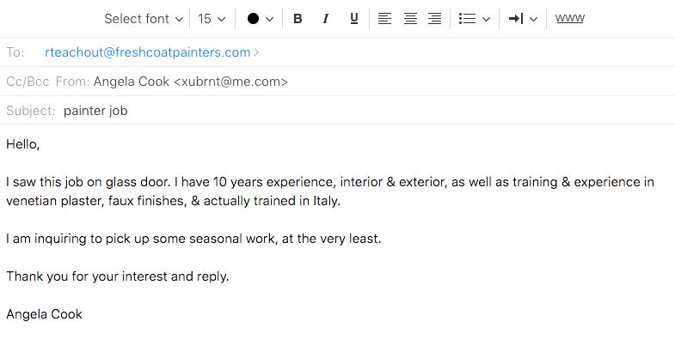Open the font size 15 dropdown
This screenshot has width=675, height=340.
tap(212, 19)
